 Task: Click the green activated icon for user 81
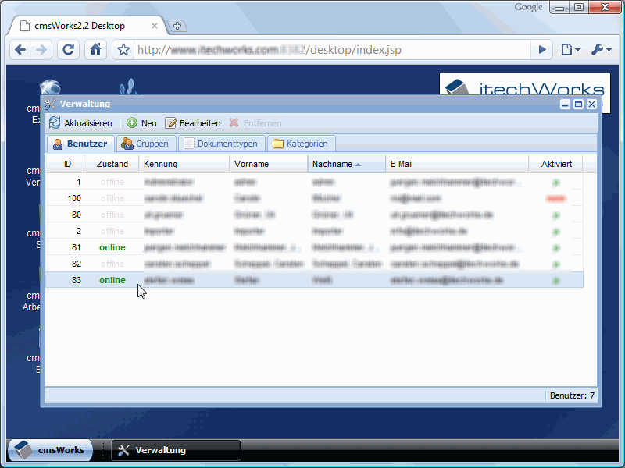coord(556,248)
